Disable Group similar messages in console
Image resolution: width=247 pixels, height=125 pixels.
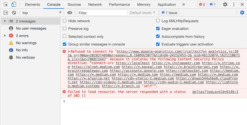pos(65,44)
